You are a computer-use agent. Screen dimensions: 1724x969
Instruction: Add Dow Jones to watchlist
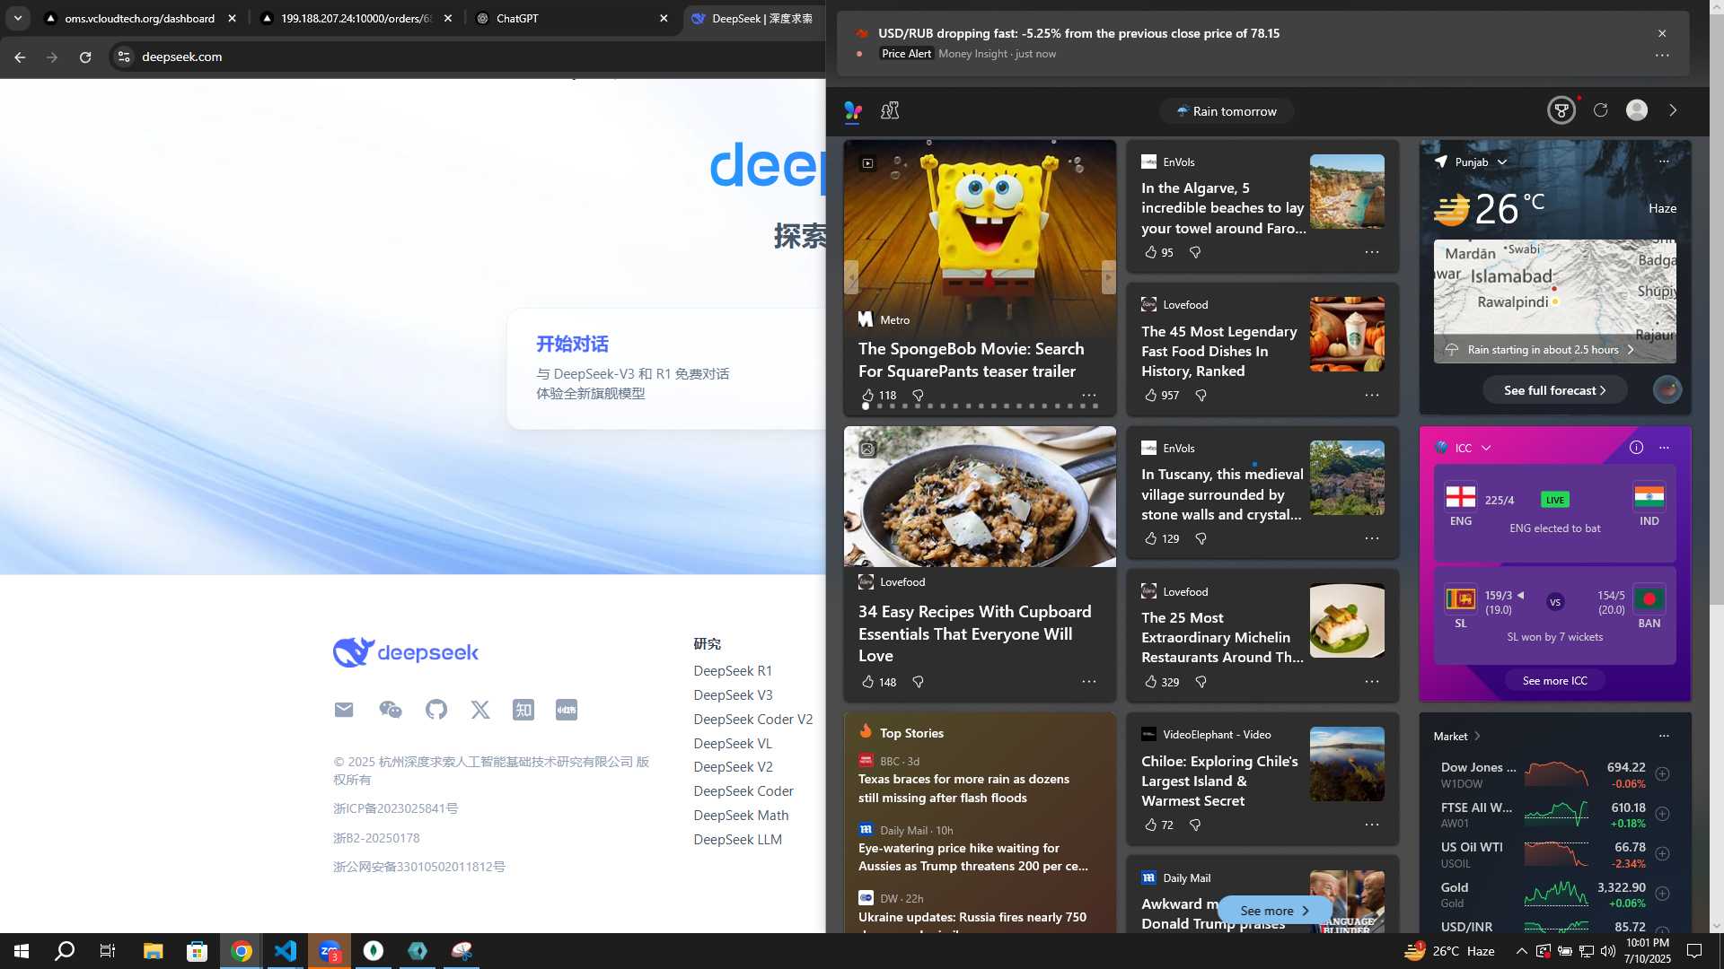(1663, 774)
